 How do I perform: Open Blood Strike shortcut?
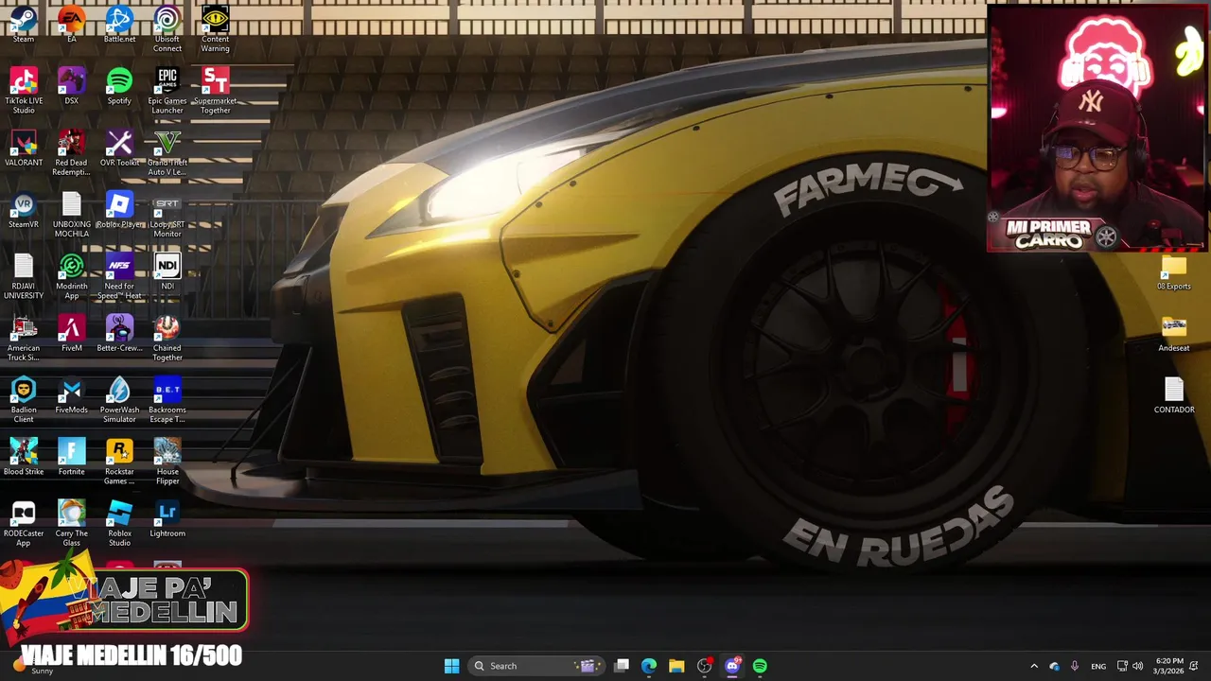(x=24, y=456)
